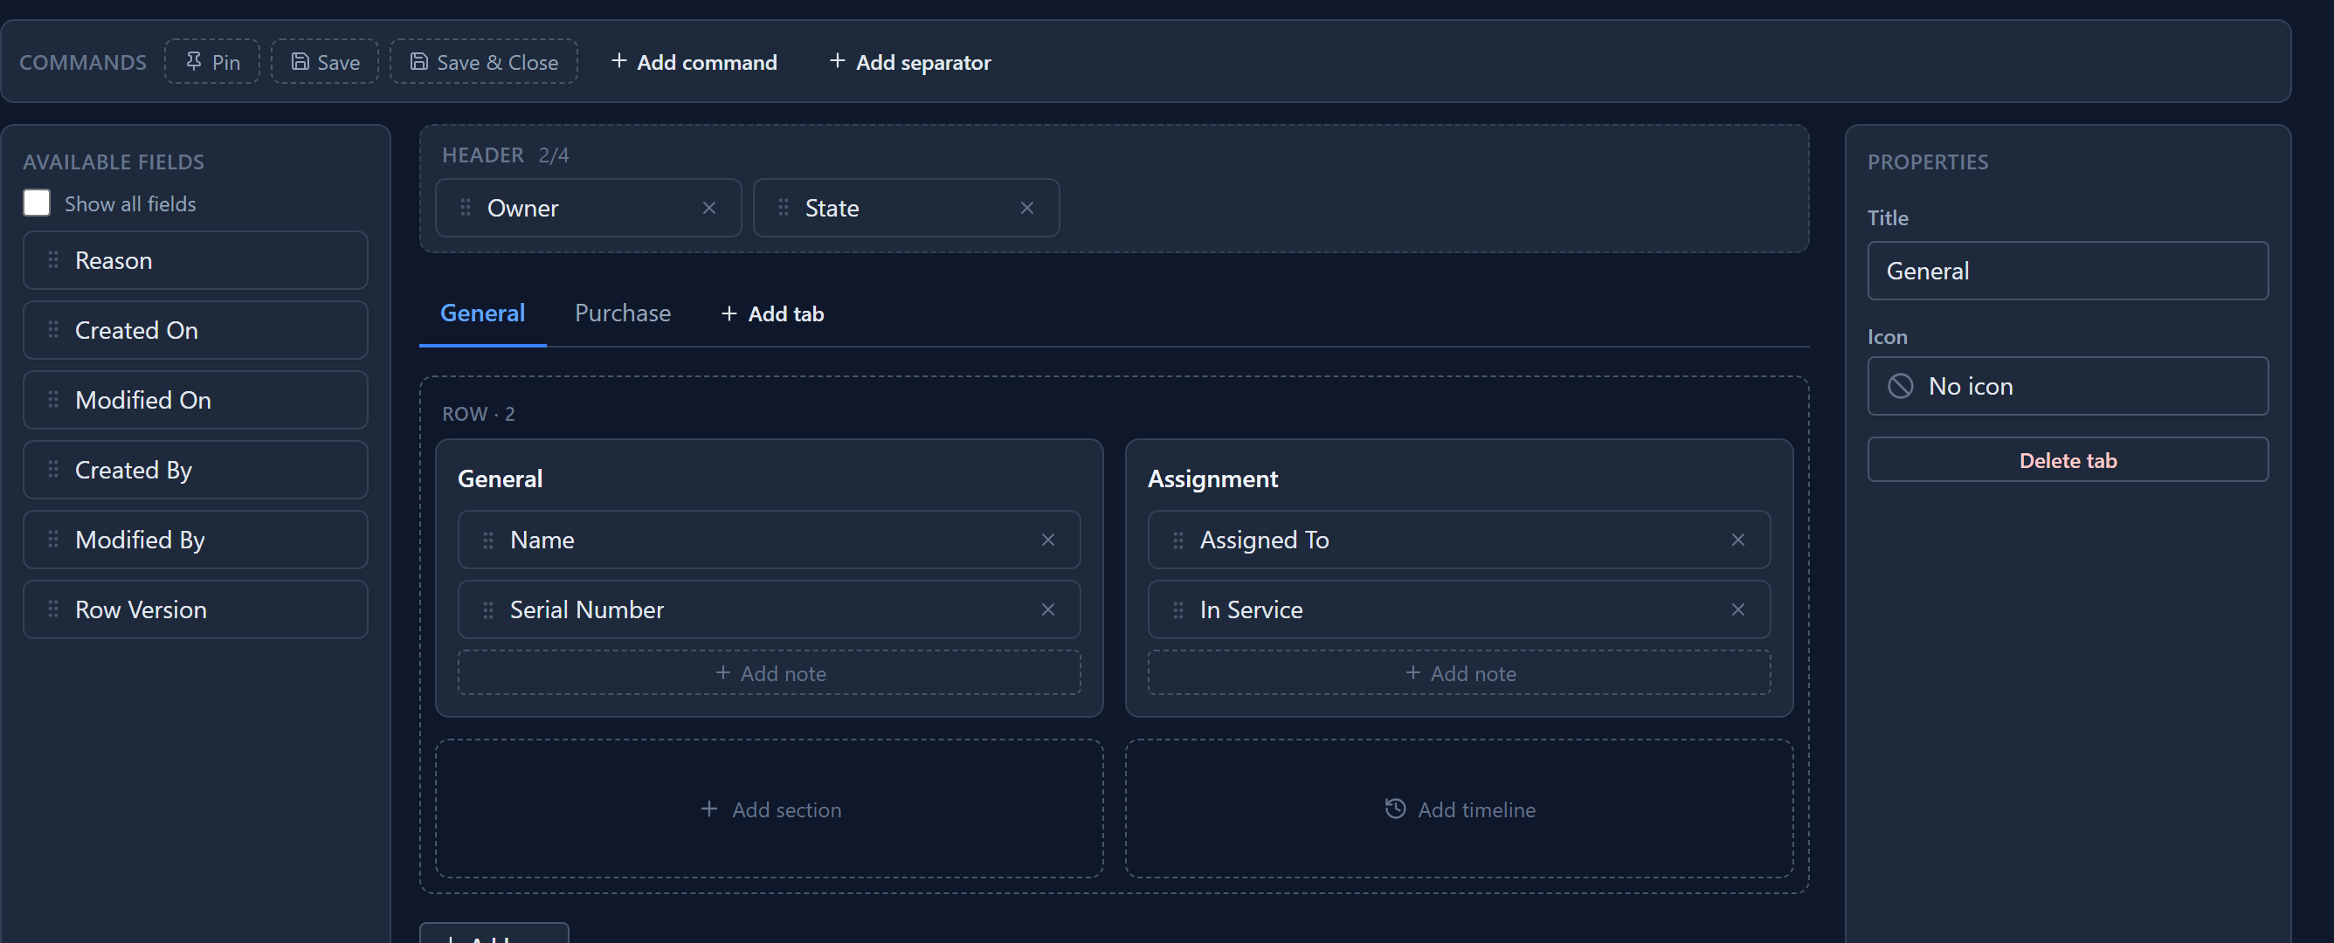Switch to the Purchase tab

coord(624,313)
